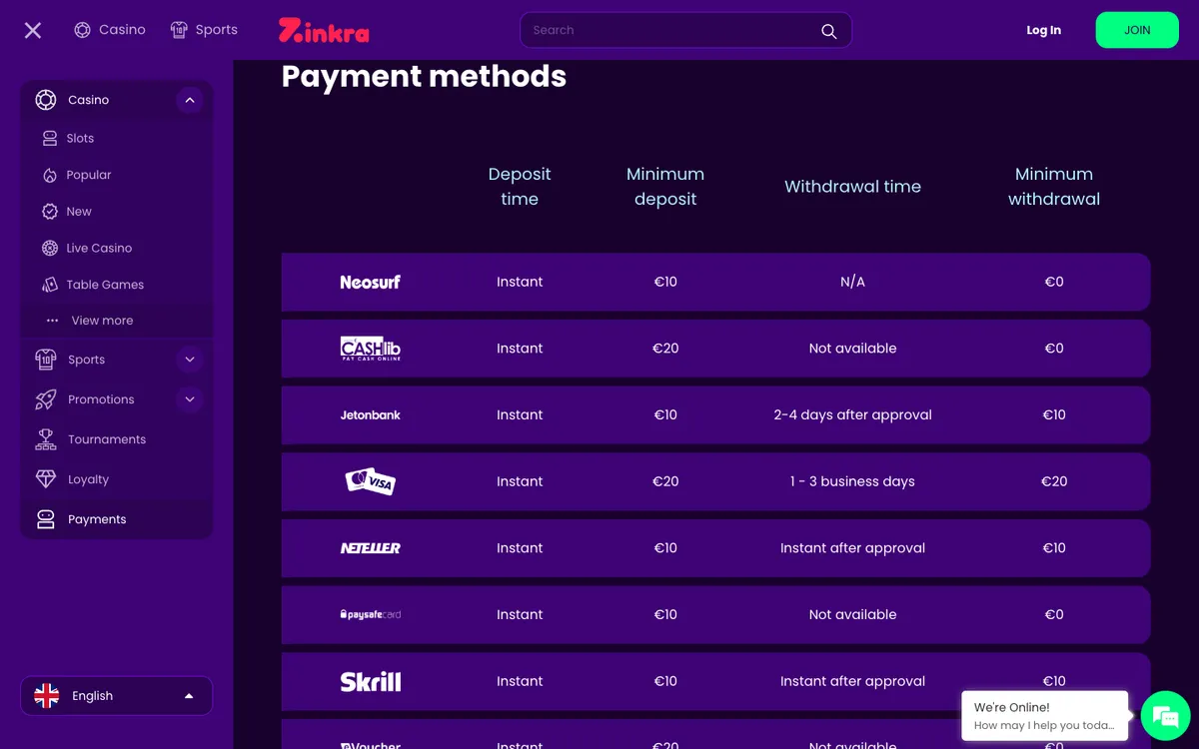The width and height of the screenshot is (1199, 749).
Task: Click N/A in the Neosurf row
Action: pos(853,282)
